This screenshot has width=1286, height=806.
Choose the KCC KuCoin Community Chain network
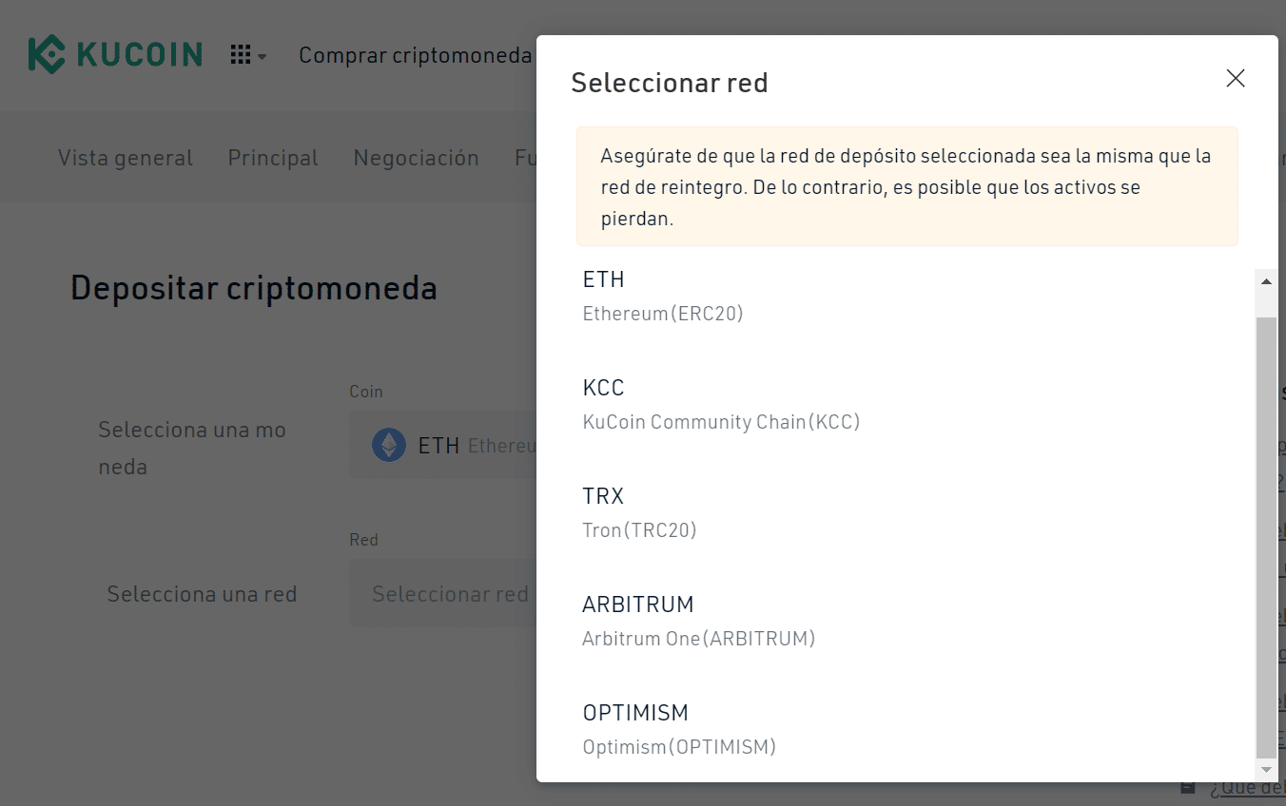point(896,404)
